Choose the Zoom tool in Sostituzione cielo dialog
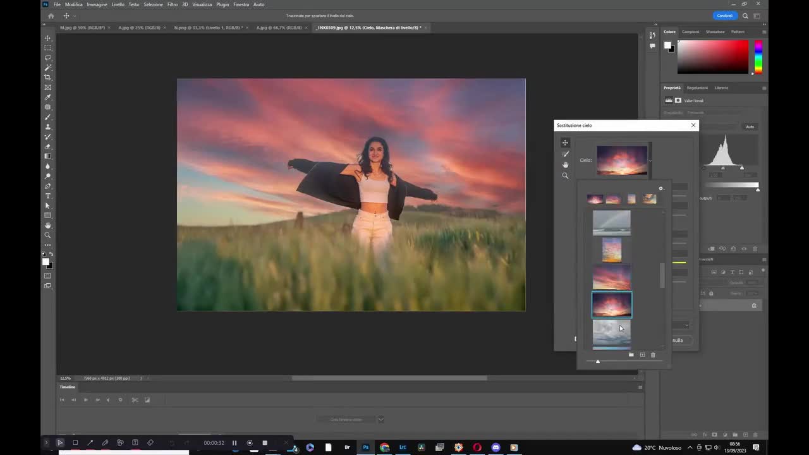 [x=565, y=176]
